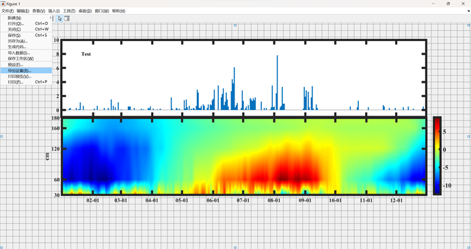Open the 插入(I) menu
This screenshot has width=471, height=249.
pos(54,11)
